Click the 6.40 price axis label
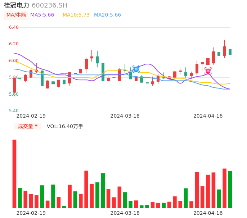Screen dimensions: 247x218 point(14,27)
